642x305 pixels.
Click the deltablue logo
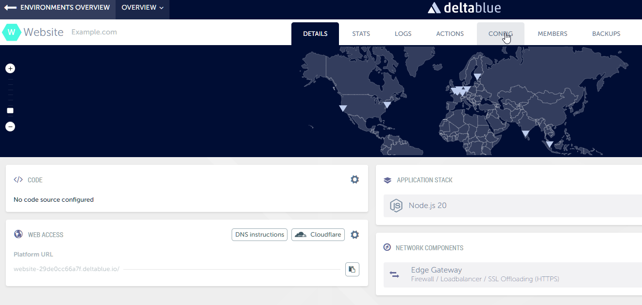coord(464,8)
